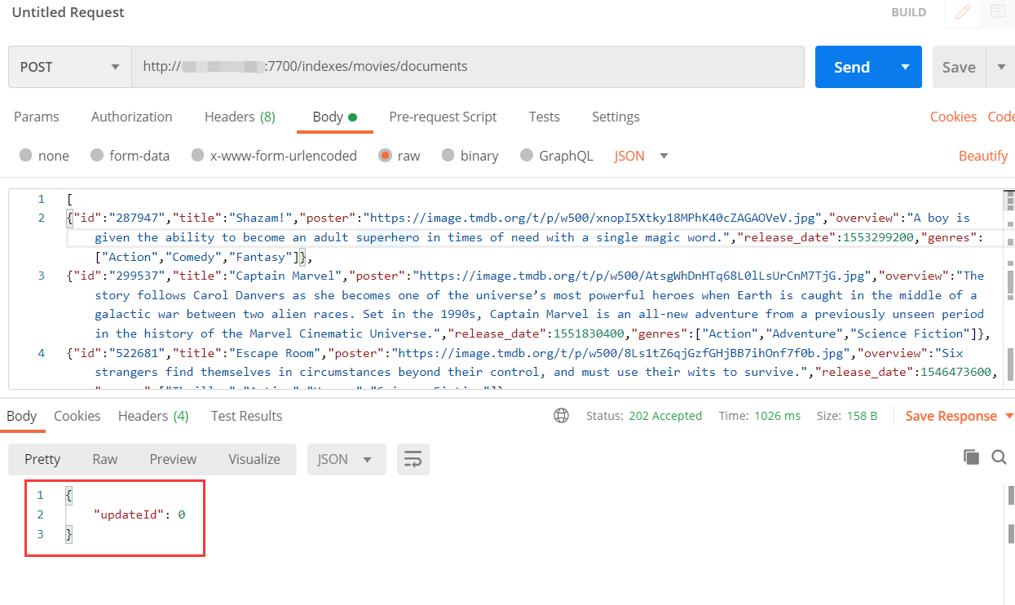Toggle line wrapping in the response viewer
Screen dimensions: 1015x605
413,459
